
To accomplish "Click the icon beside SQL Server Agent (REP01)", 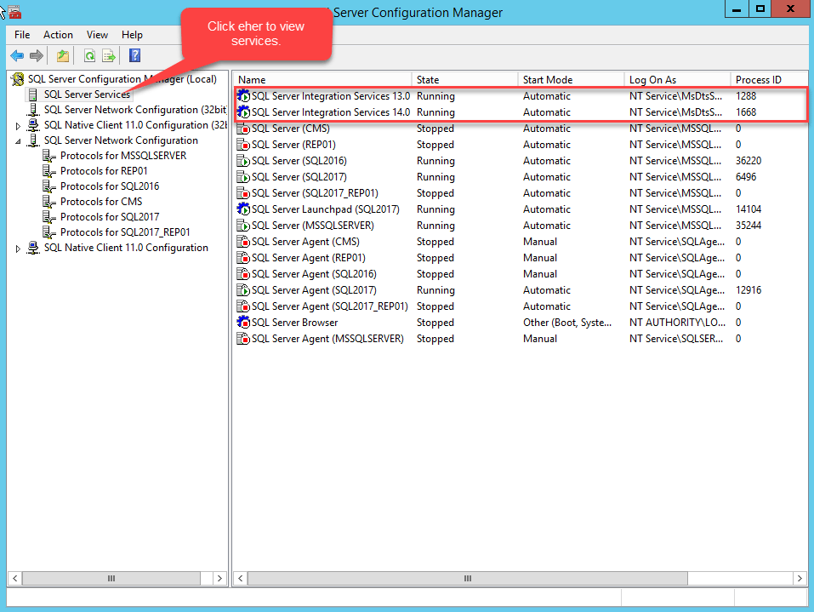I will click(x=243, y=258).
